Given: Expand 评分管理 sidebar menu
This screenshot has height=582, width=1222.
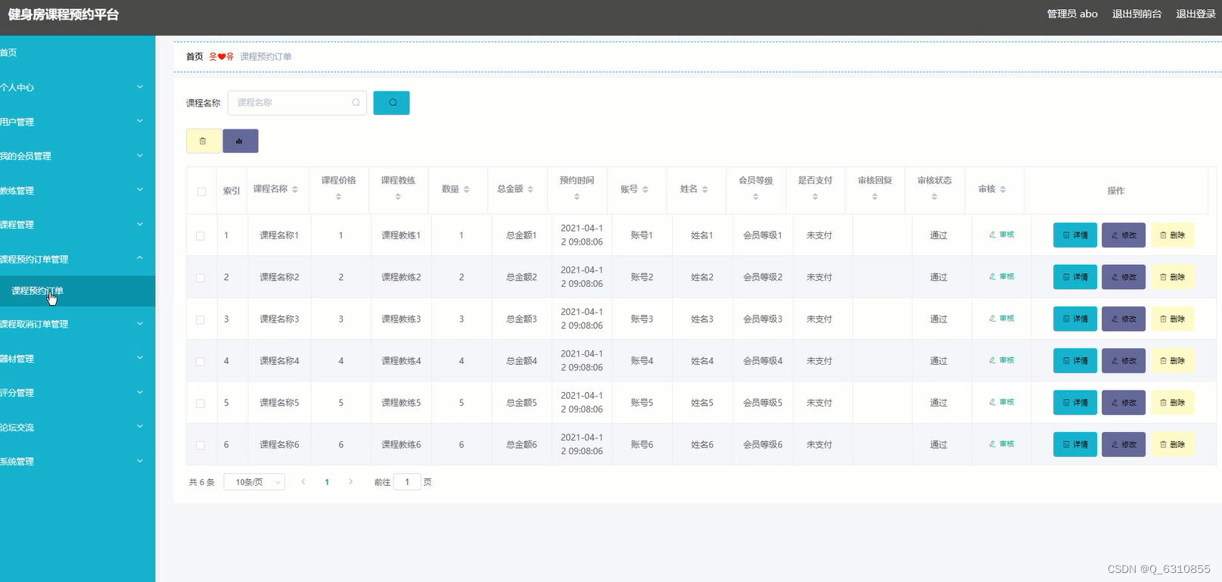Looking at the screenshot, I should pyautogui.click(x=77, y=393).
